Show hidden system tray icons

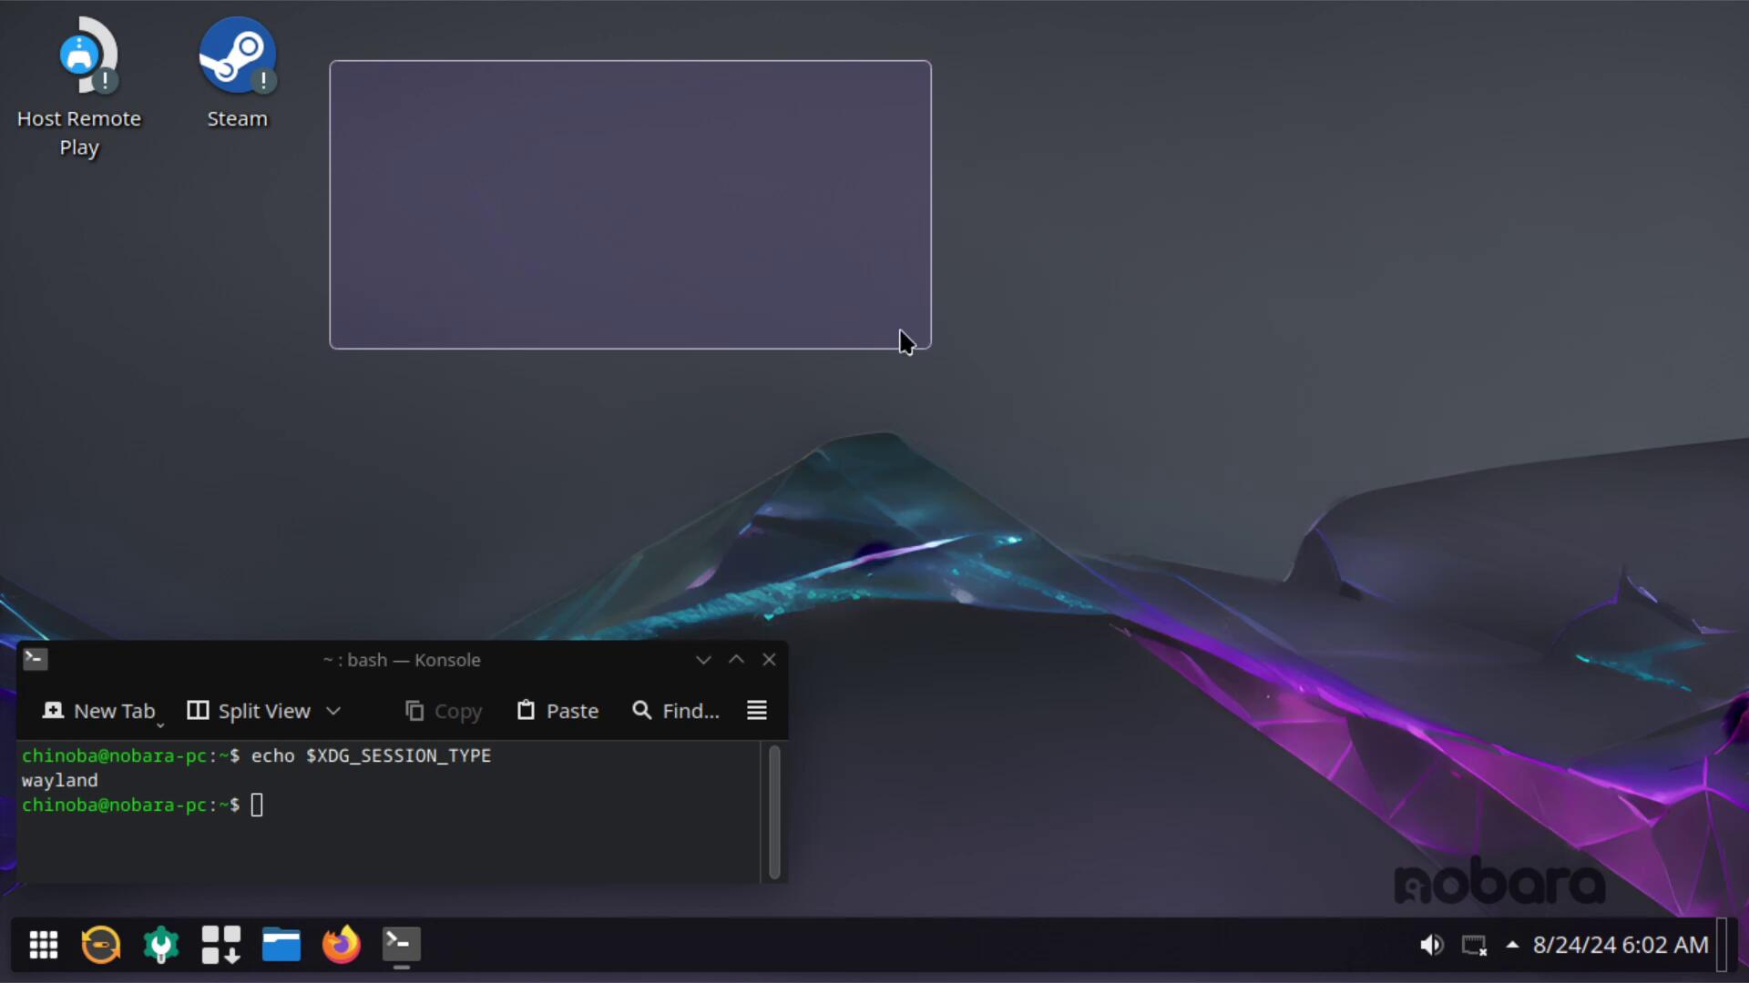(1512, 945)
